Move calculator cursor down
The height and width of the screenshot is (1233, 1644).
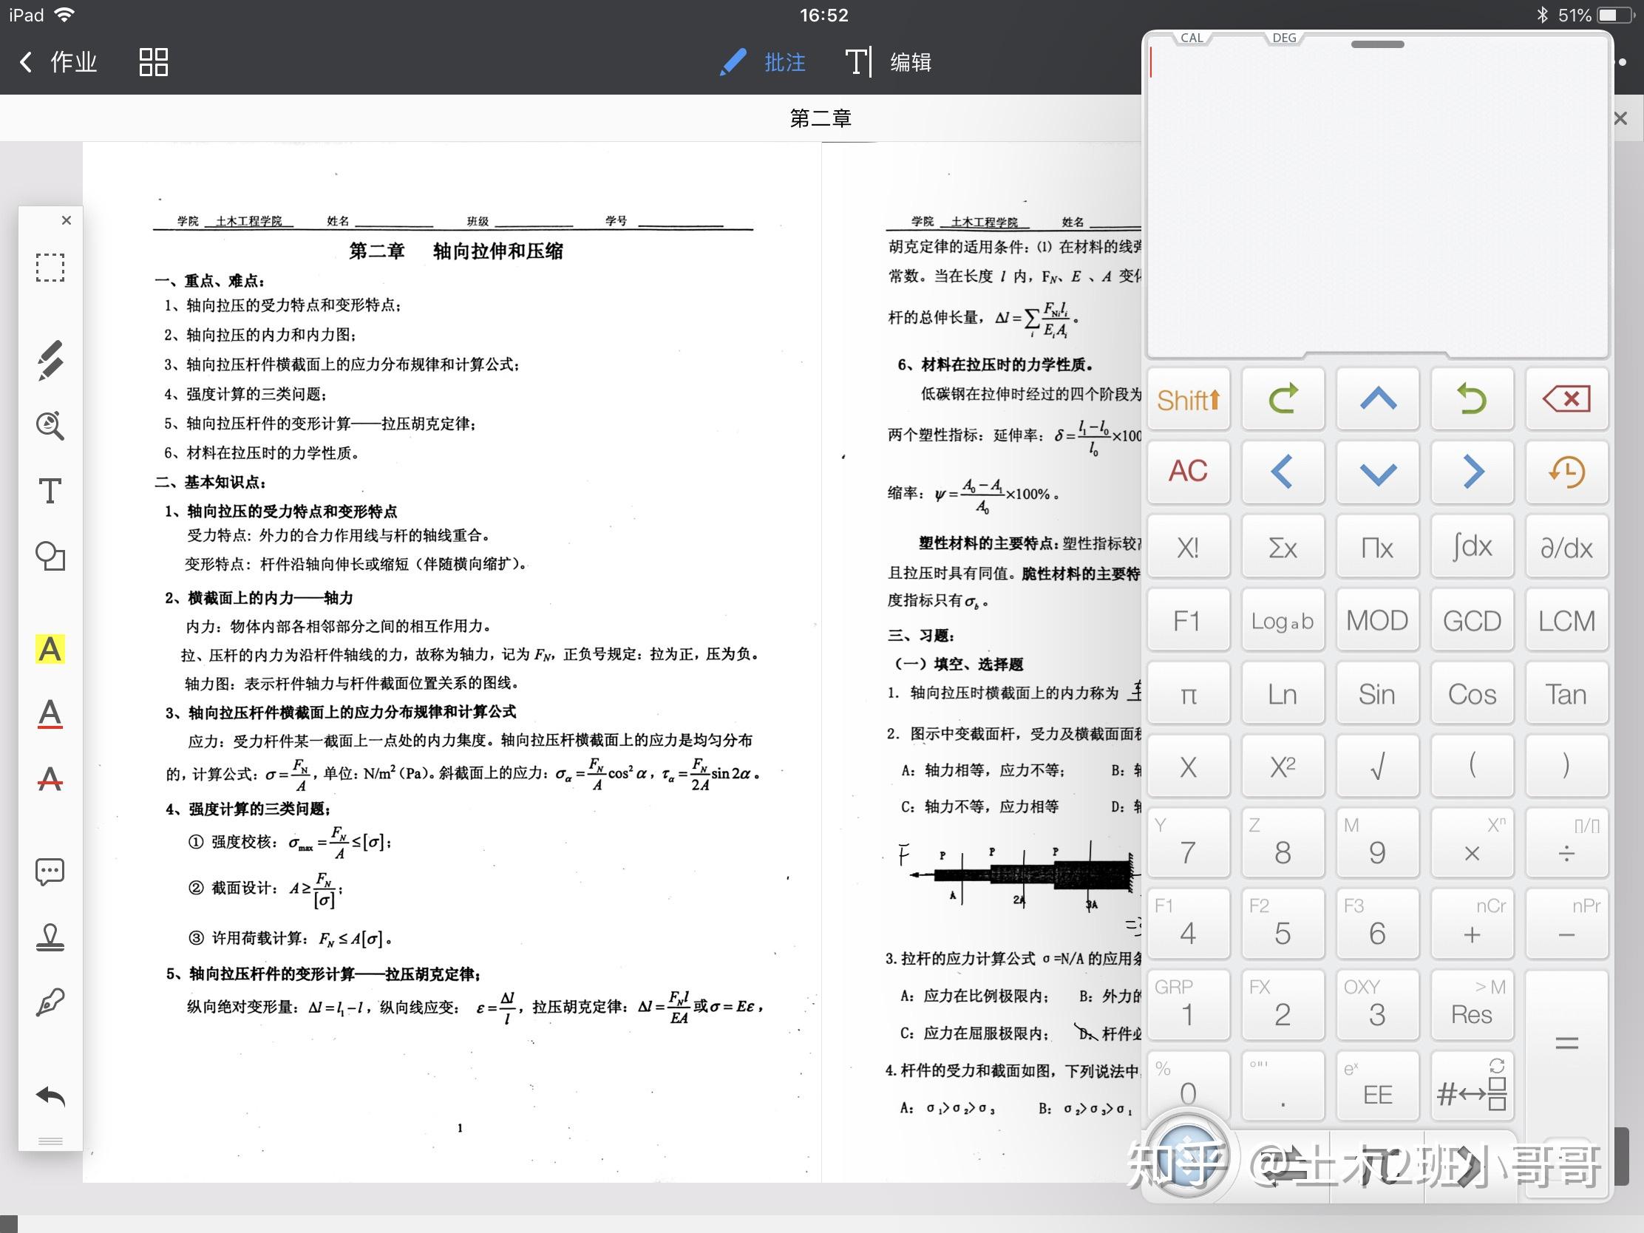pos(1377,471)
